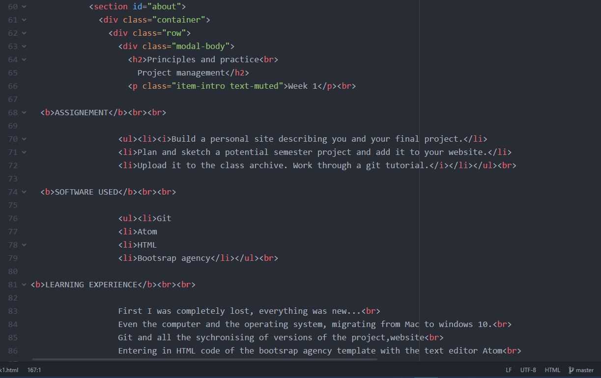Fold the ASSIGNEMENT line 68 chevron
Viewport: 601px width, 378px height.
click(24, 113)
